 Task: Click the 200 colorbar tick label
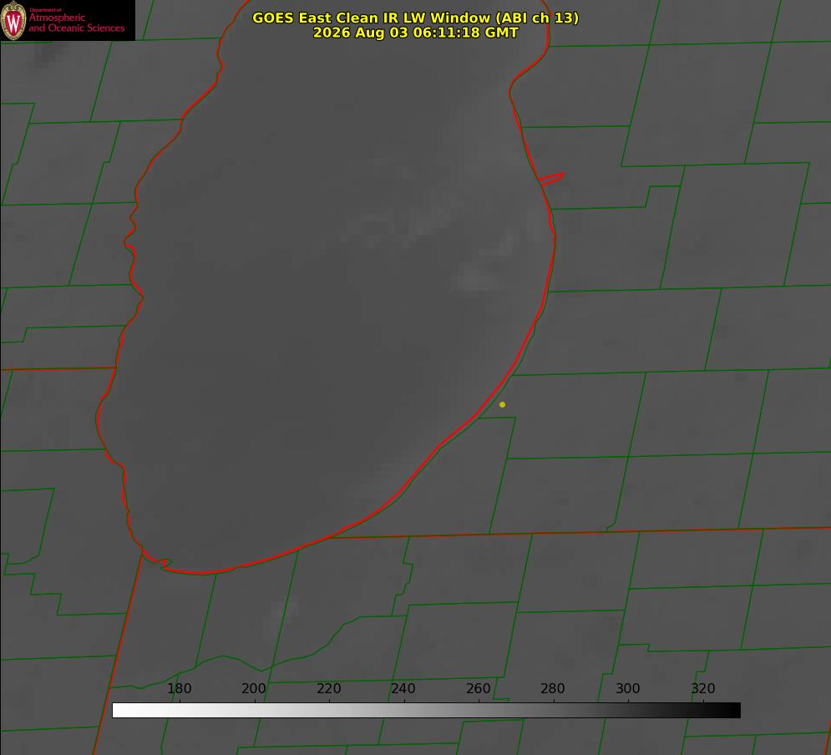(254, 688)
